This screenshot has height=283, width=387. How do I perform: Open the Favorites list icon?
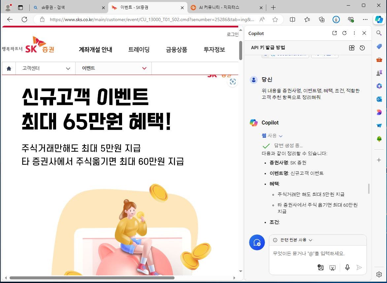[307, 19]
